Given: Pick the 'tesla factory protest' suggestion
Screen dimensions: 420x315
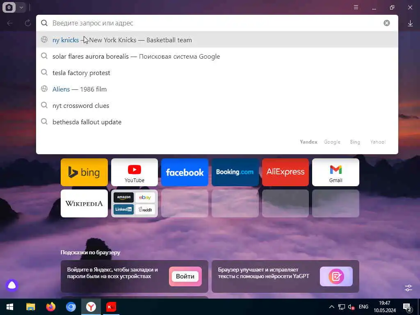Looking at the screenshot, I should pyautogui.click(x=217, y=73).
